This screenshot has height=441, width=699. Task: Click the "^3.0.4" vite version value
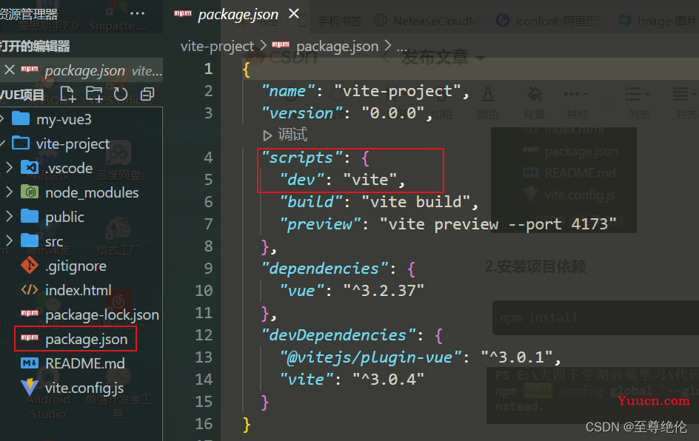pyautogui.click(x=388, y=380)
